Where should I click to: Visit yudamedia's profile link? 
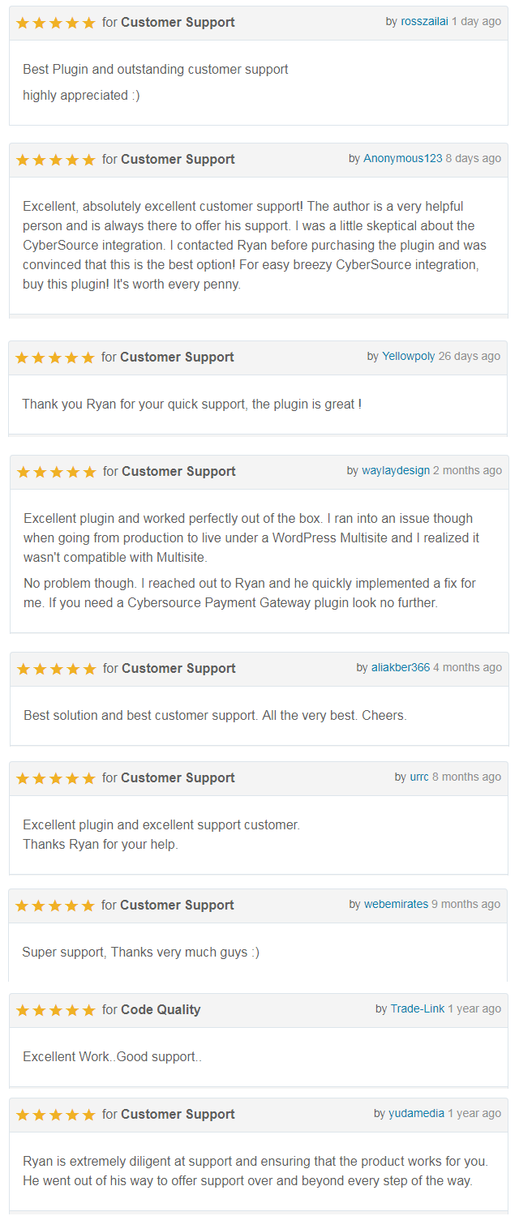coord(417,1114)
